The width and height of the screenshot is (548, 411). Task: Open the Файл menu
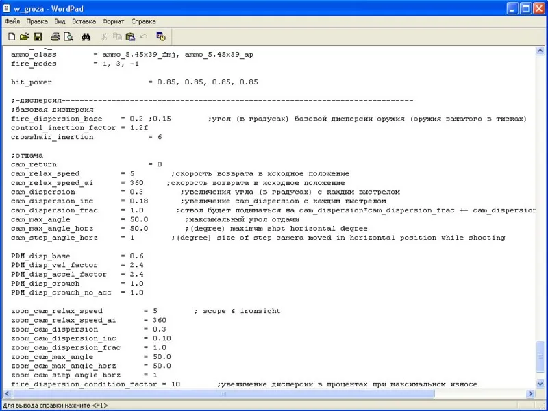coord(12,21)
